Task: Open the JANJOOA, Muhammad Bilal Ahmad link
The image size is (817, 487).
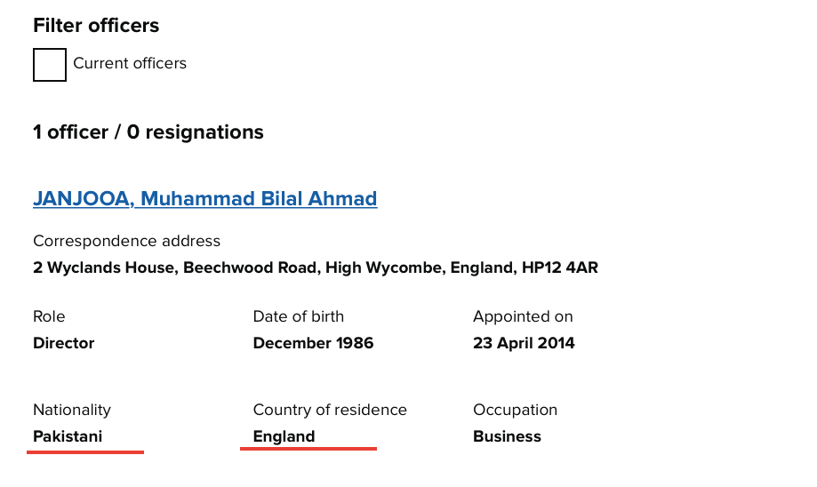Action: 204,198
